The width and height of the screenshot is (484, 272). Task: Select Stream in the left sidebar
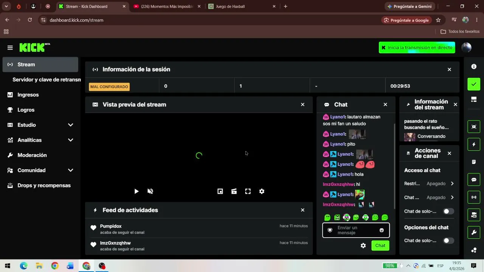coord(40,65)
